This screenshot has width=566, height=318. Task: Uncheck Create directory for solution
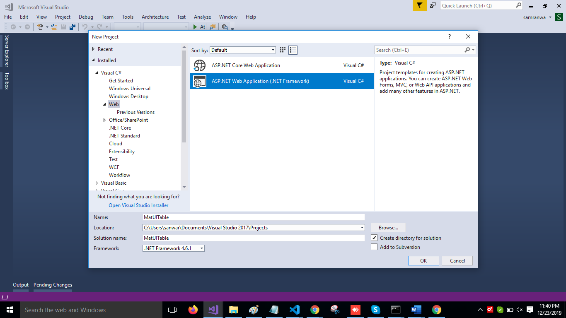(x=374, y=238)
